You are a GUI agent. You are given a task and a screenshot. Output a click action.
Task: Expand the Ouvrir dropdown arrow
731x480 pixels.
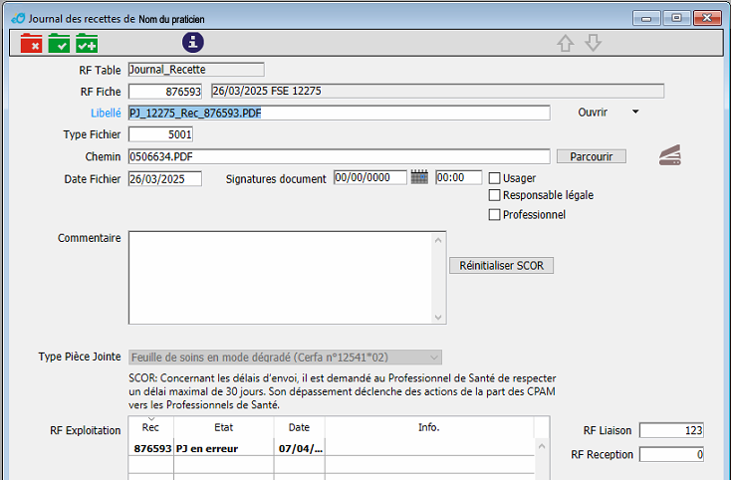point(635,112)
